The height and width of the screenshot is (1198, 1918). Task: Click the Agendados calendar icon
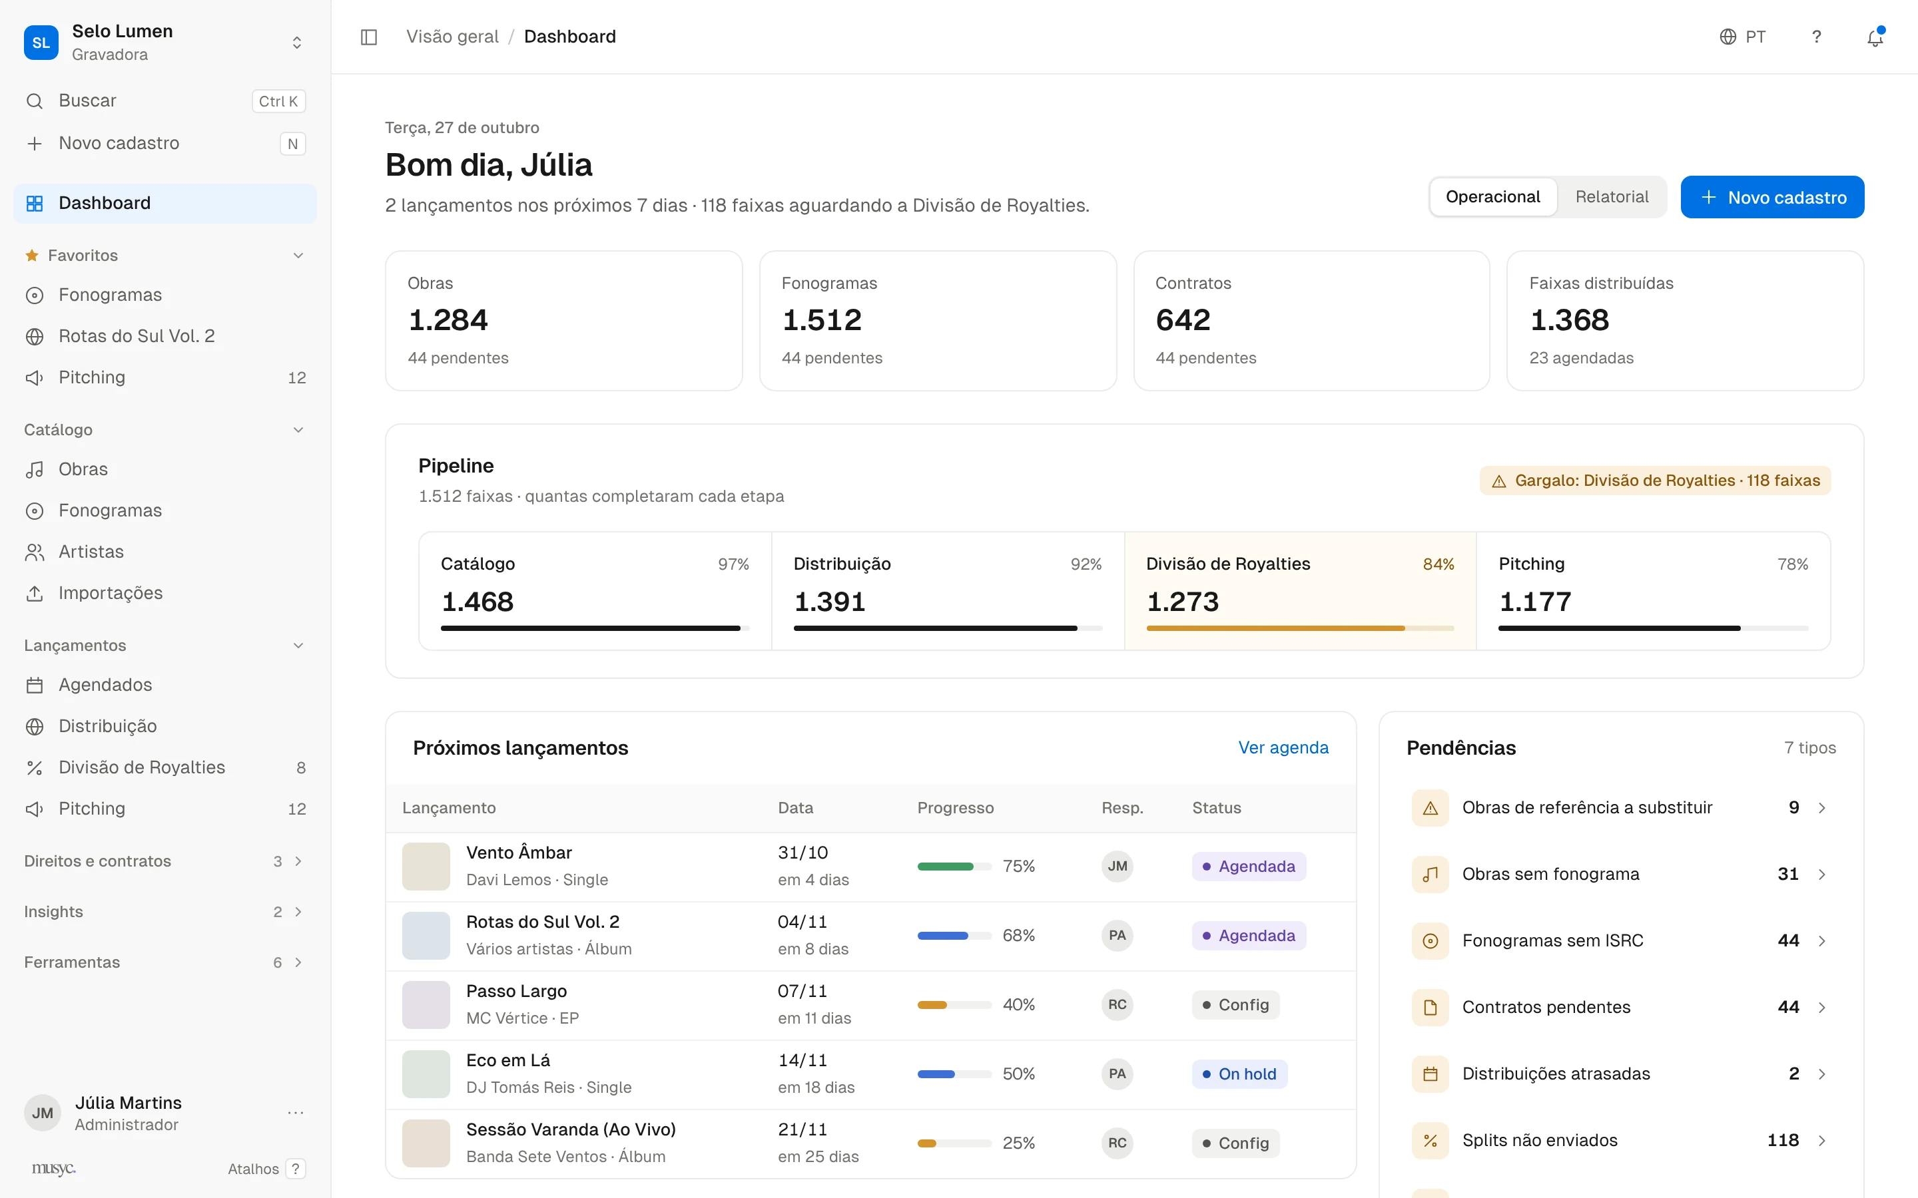coord(35,686)
